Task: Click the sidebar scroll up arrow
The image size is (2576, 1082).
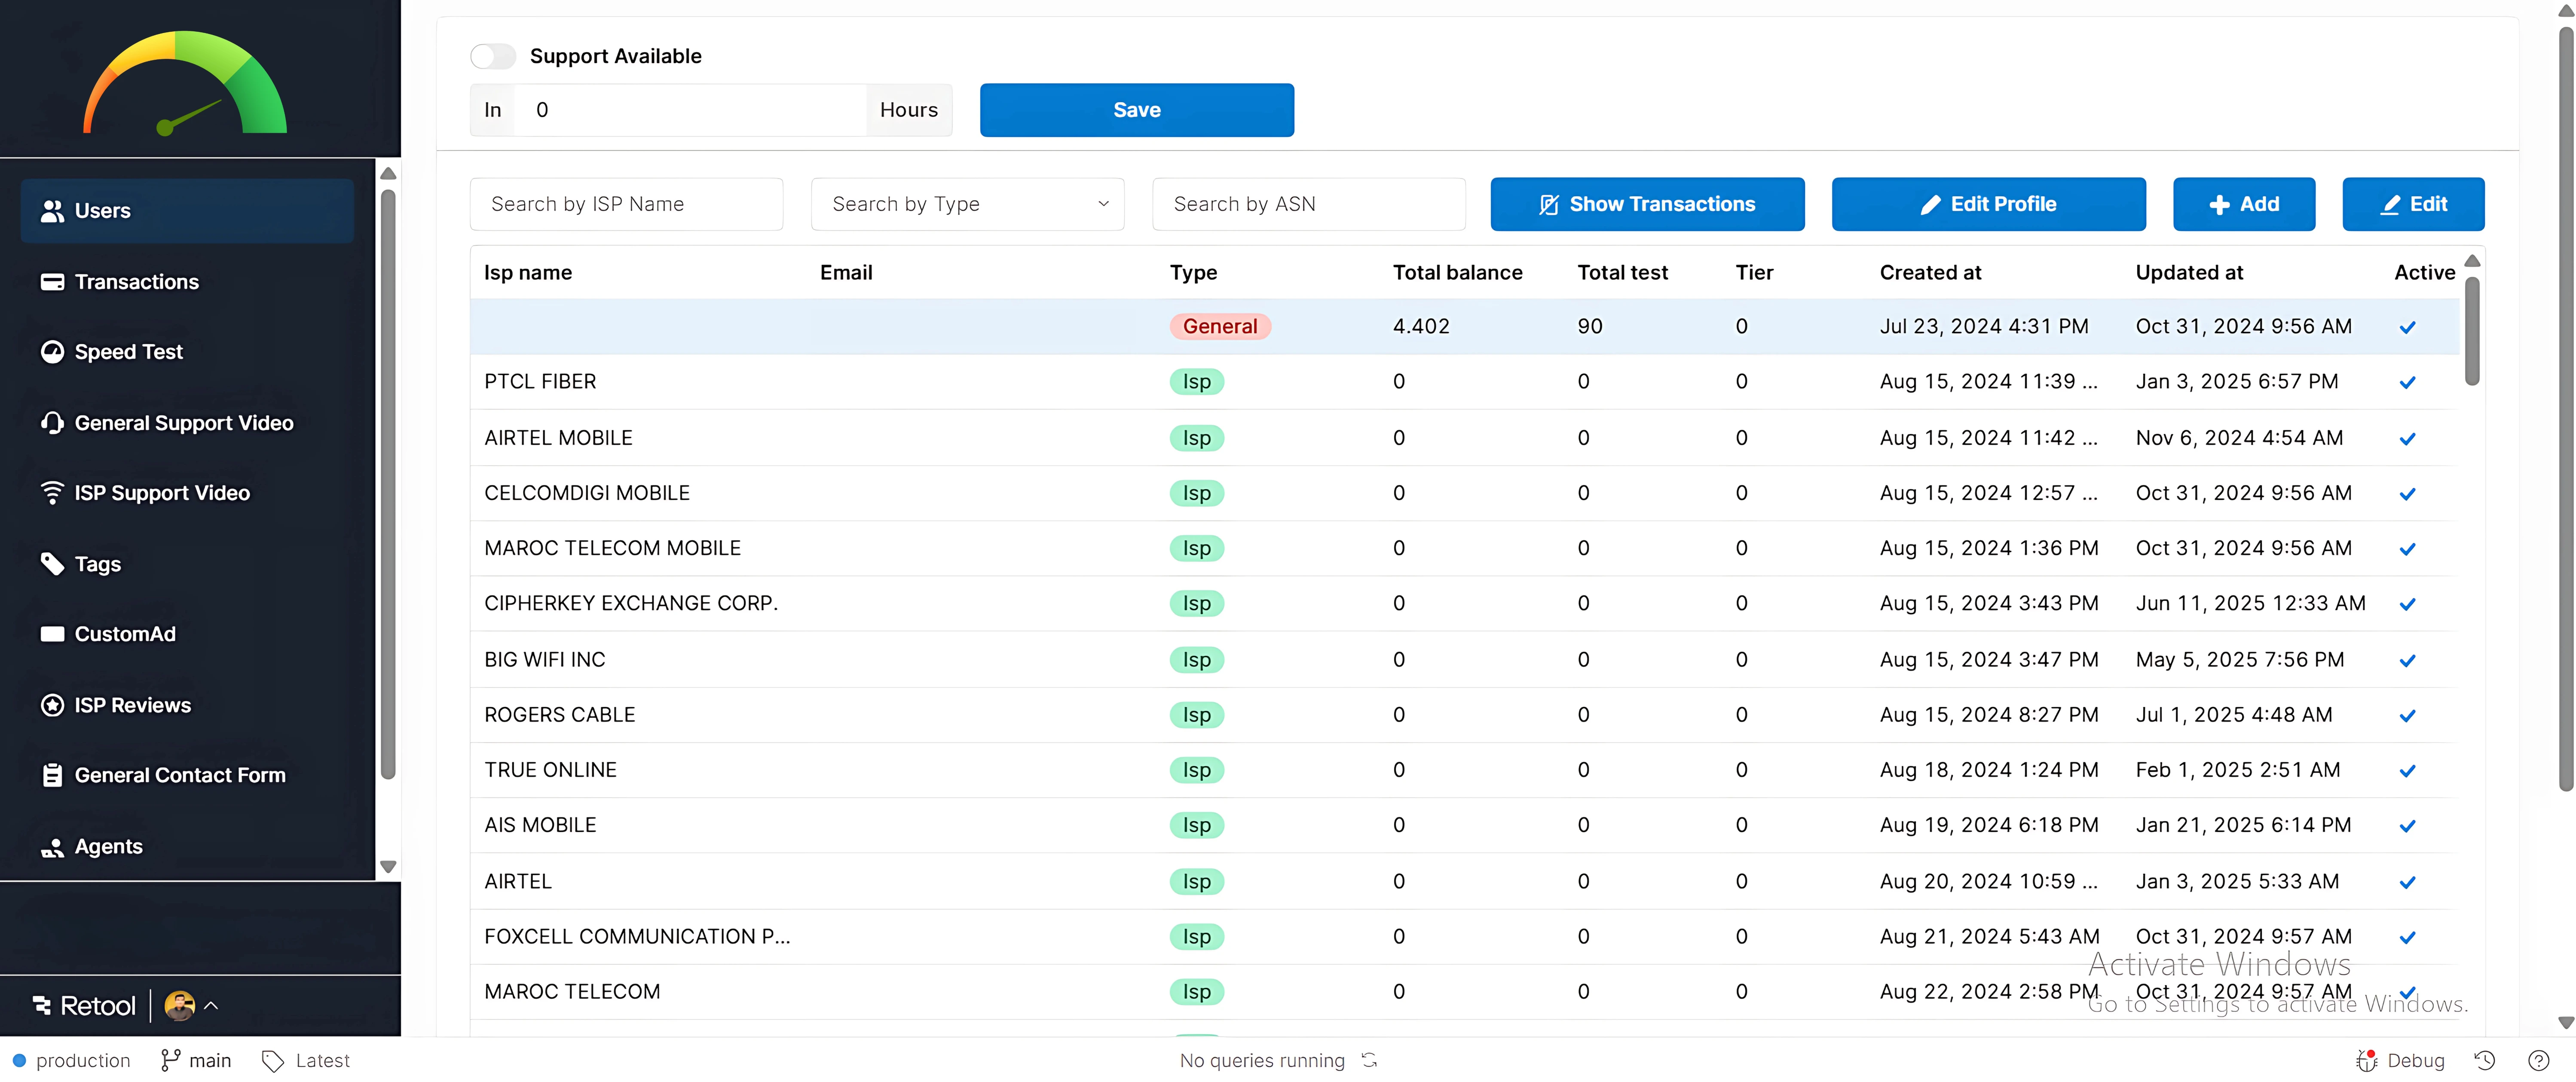Action: [388, 174]
